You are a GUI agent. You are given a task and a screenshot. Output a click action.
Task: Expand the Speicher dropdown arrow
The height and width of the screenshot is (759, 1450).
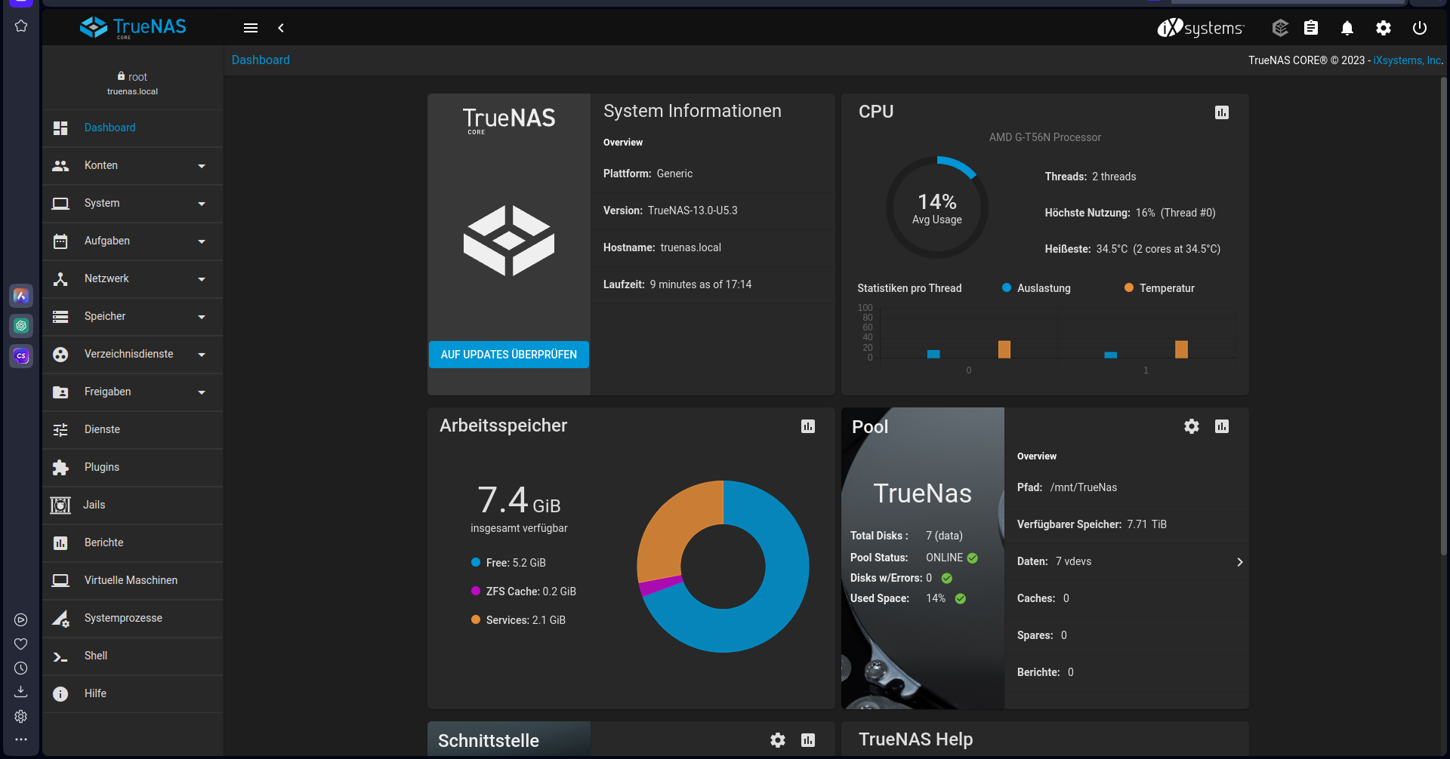[202, 317]
